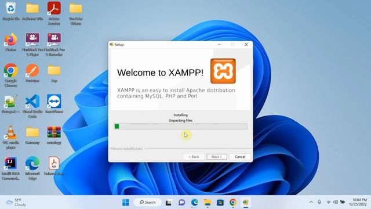
Task: Open the Chat app on taskbar
Action: tap(181, 203)
